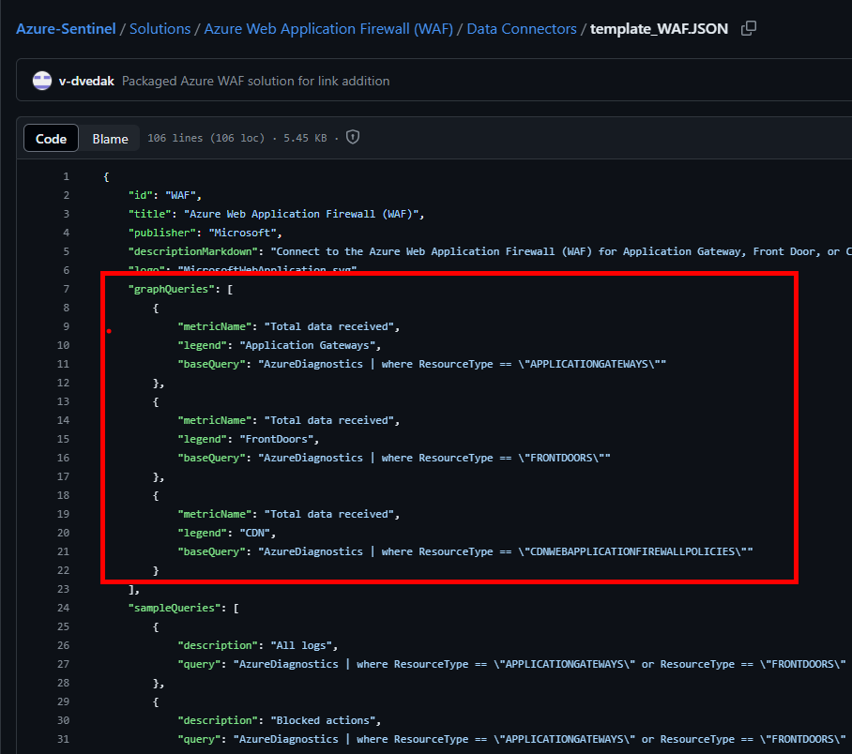Select line number 24

(x=63, y=608)
